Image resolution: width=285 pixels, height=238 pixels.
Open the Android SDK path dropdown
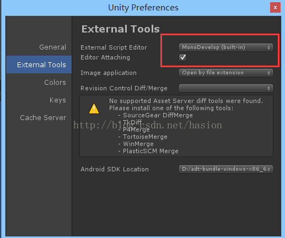click(x=226, y=169)
